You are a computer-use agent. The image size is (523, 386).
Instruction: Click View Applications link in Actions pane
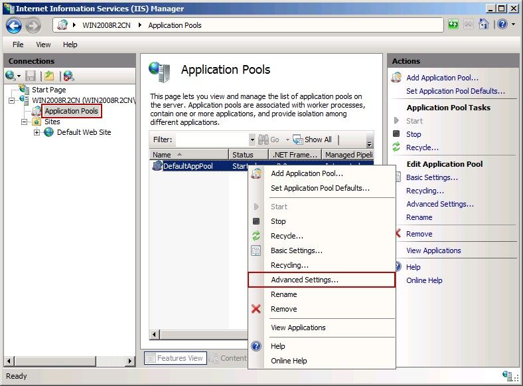click(433, 250)
